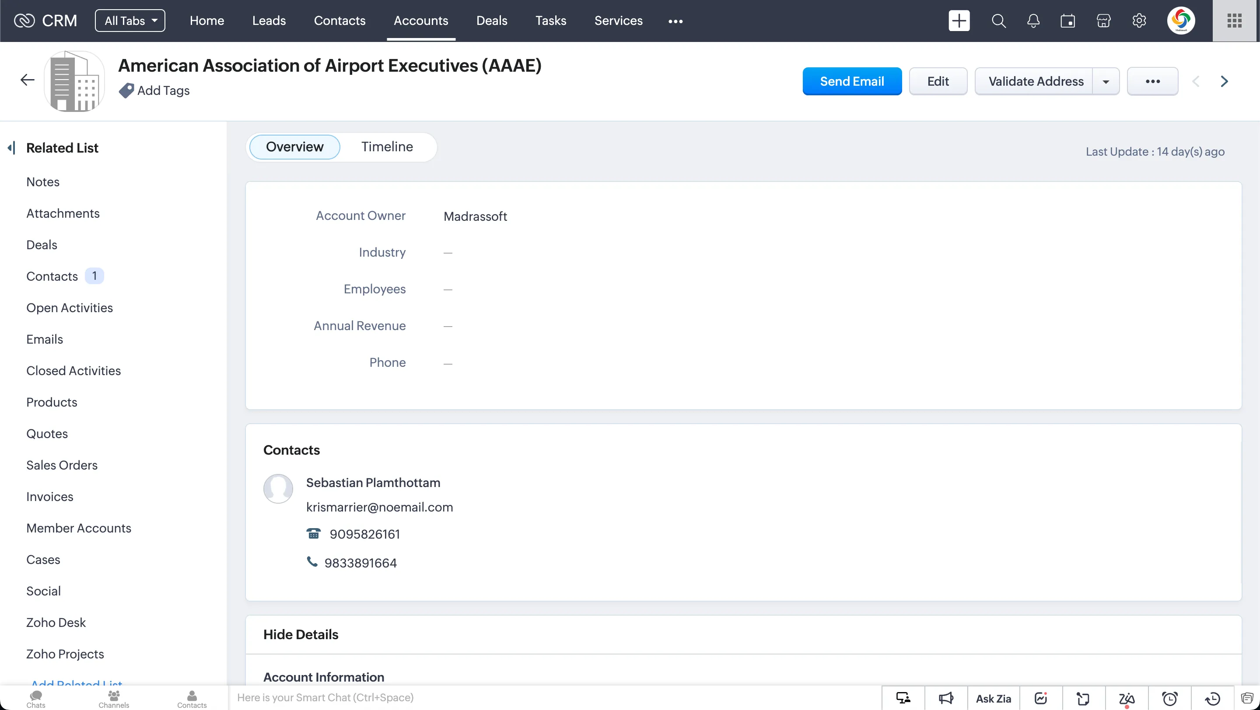Click the plus create-new icon
Viewport: 1260px width, 710px height.
tap(959, 21)
